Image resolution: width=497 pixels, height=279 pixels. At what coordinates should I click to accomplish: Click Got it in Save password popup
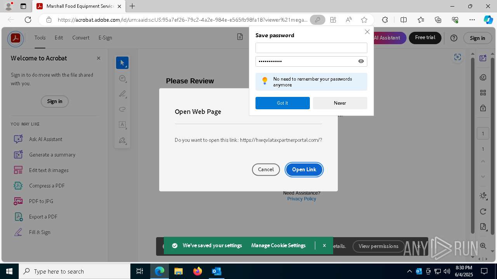coord(283,103)
